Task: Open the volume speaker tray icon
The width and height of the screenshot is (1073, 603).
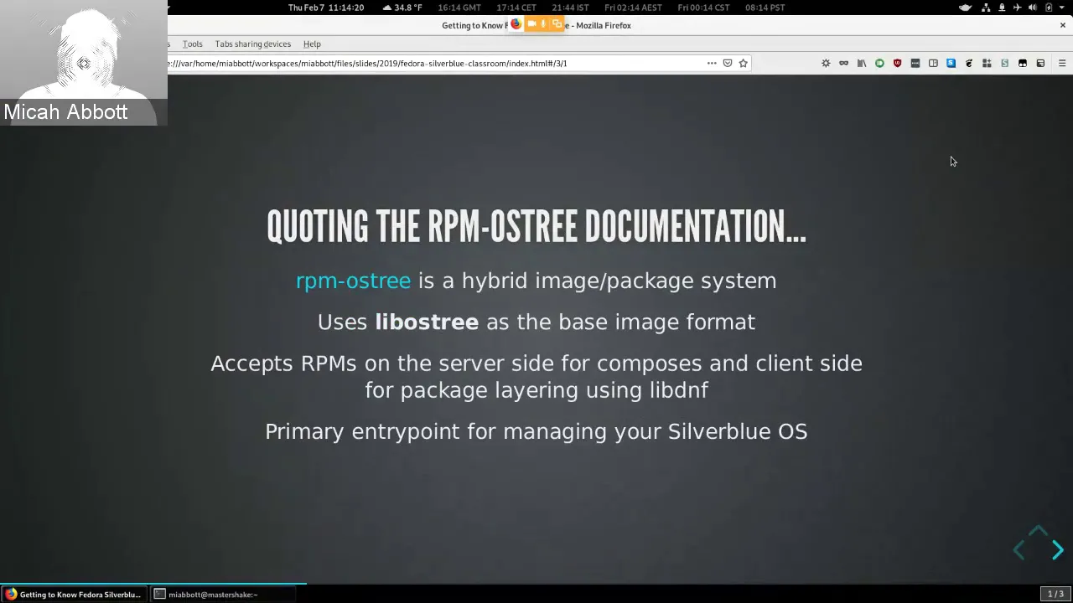Action: click(x=1032, y=8)
